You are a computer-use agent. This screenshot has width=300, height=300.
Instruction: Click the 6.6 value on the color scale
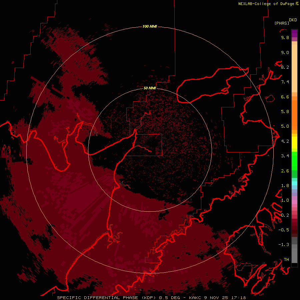click(x=285, y=97)
